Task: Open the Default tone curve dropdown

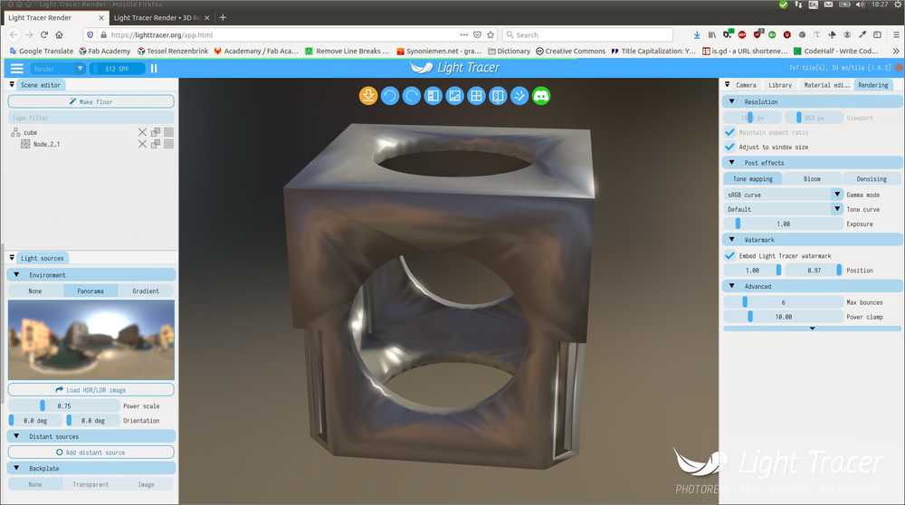Action: coord(783,209)
